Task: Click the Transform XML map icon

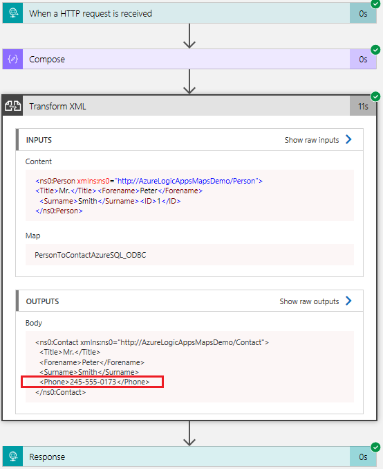Action: (13, 106)
